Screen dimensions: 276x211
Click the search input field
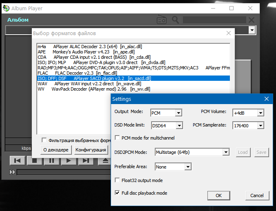coord(214,20)
